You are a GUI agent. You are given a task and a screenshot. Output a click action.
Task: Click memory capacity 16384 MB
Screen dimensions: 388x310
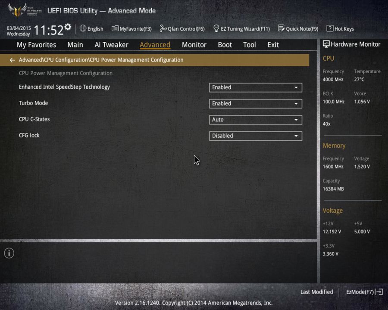(333, 189)
